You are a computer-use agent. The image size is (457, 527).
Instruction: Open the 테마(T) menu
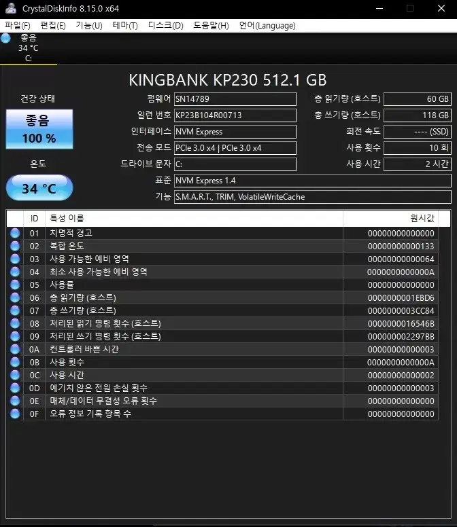click(x=125, y=26)
